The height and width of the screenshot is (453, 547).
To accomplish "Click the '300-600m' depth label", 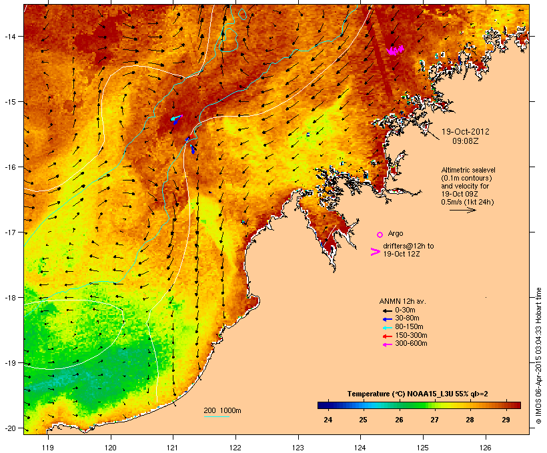I will 411,344.
